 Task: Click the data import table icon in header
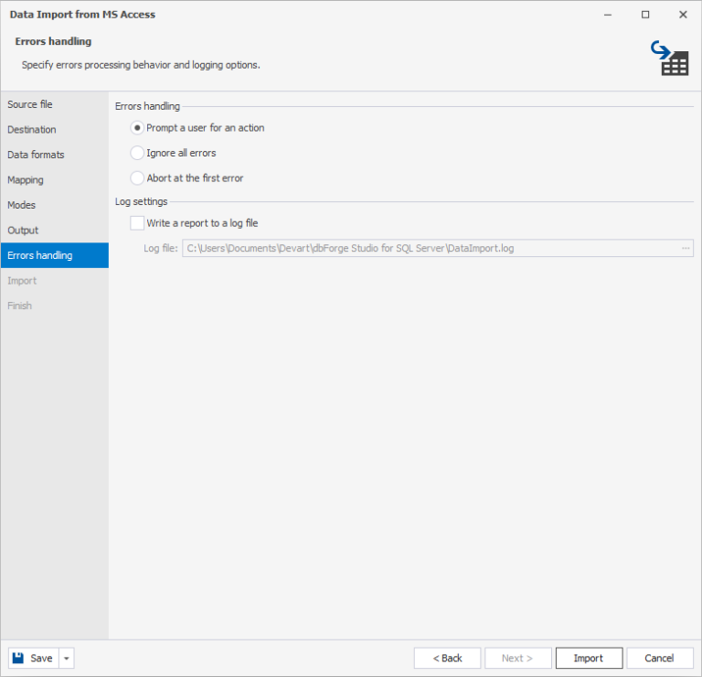(671, 58)
